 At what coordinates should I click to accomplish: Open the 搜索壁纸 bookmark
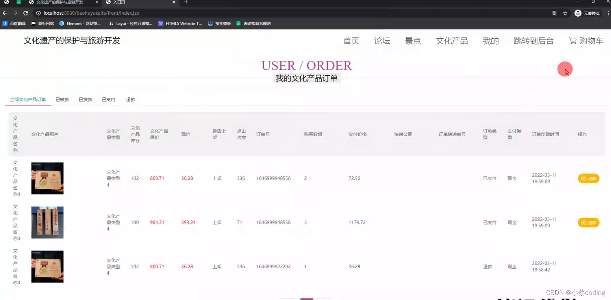click(219, 24)
